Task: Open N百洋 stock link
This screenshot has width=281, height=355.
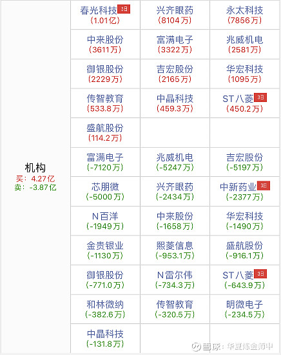Action: [x=105, y=216]
